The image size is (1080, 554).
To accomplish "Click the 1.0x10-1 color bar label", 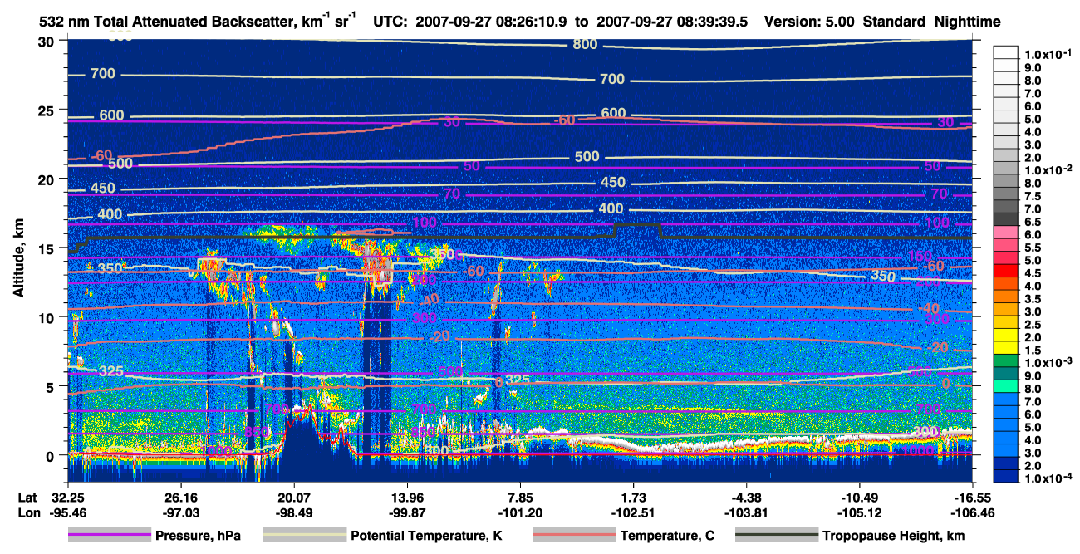I will point(1050,54).
